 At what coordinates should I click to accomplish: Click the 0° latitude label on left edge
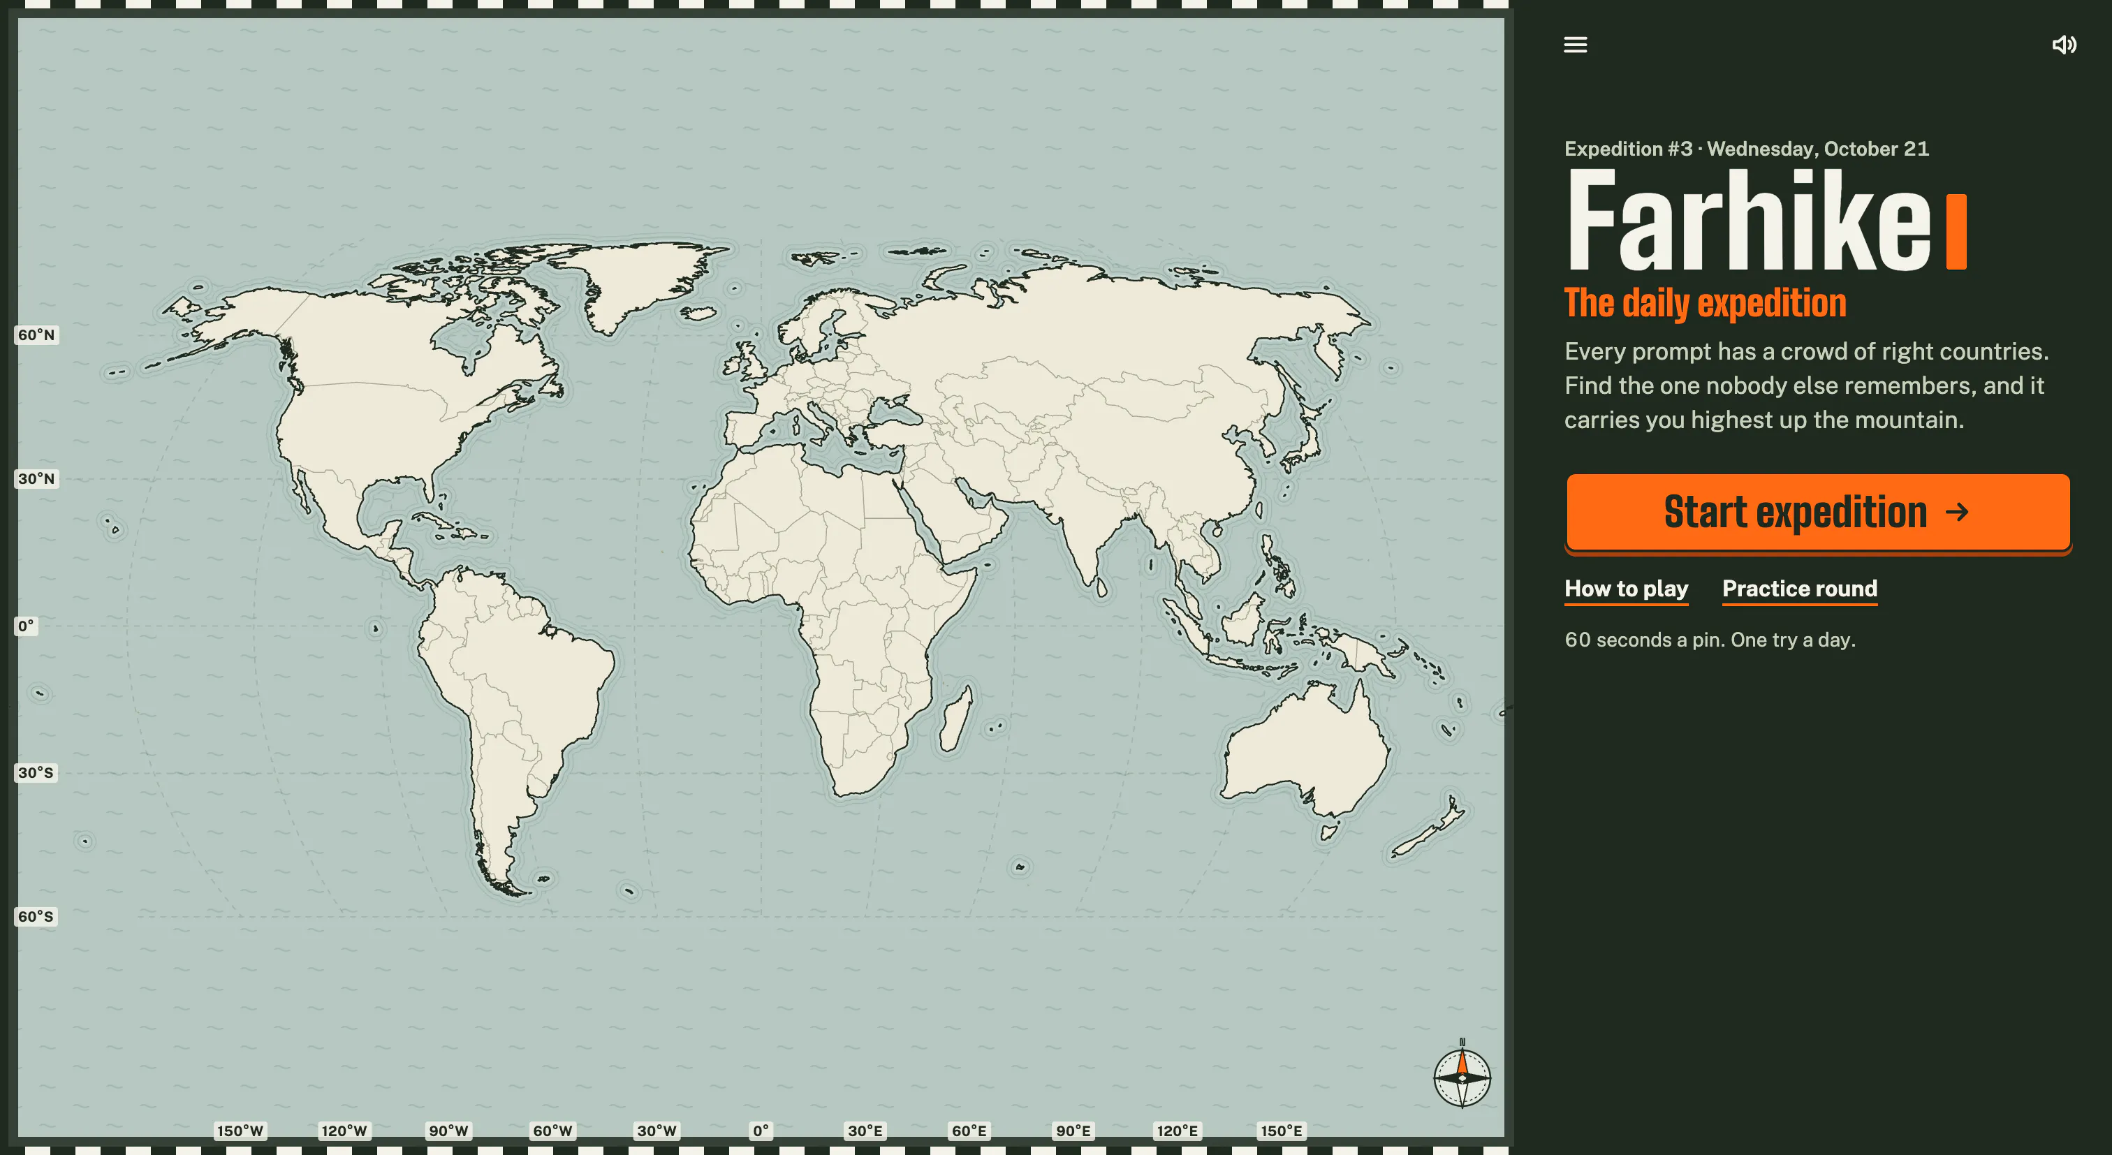(x=27, y=626)
